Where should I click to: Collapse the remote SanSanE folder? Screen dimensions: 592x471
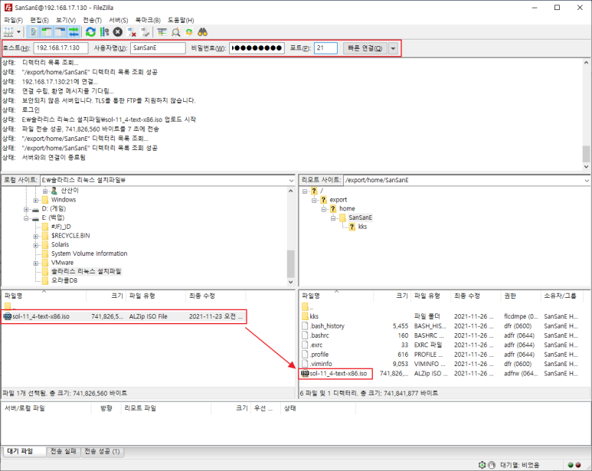(333, 218)
